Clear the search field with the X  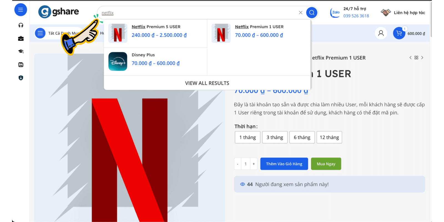301,12
